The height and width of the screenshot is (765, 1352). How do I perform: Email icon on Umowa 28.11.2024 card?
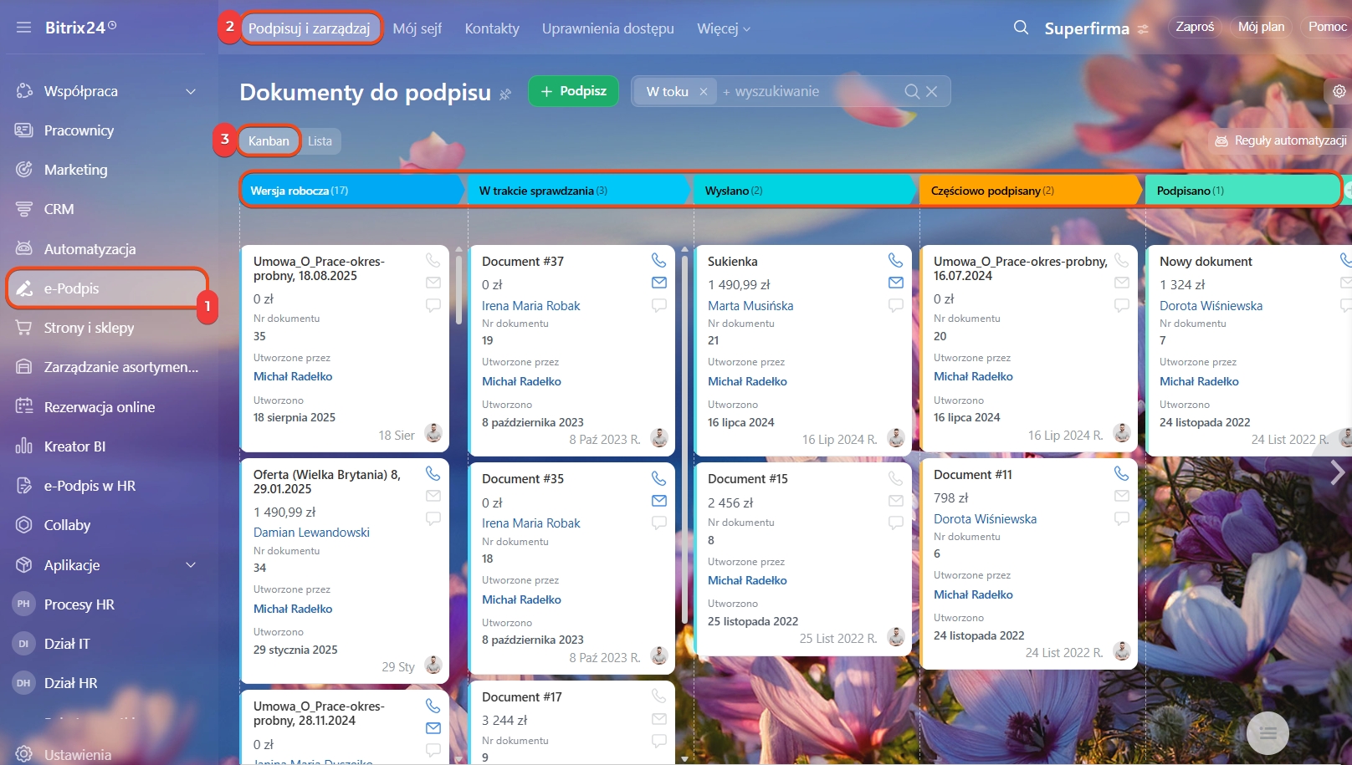point(433,728)
